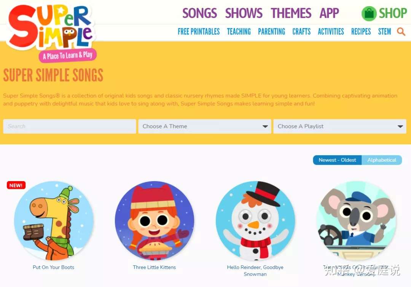The height and width of the screenshot is (287, 411).
Task: Go to FREE PRINTABLES link
Action: click(199, 32)
